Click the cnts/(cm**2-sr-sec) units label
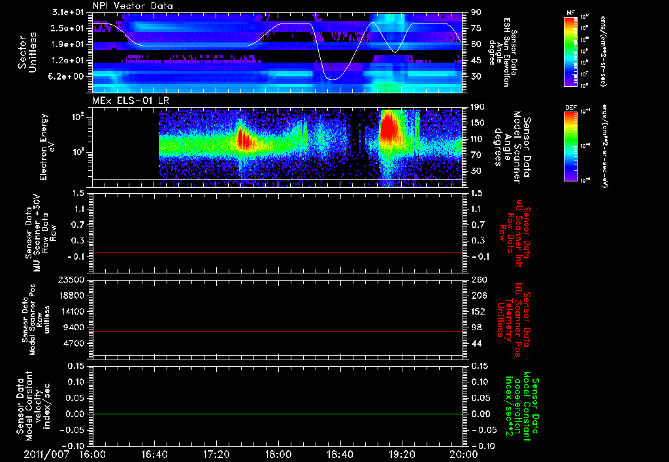This screenshot has width=669, height=462. click(603, 51)
